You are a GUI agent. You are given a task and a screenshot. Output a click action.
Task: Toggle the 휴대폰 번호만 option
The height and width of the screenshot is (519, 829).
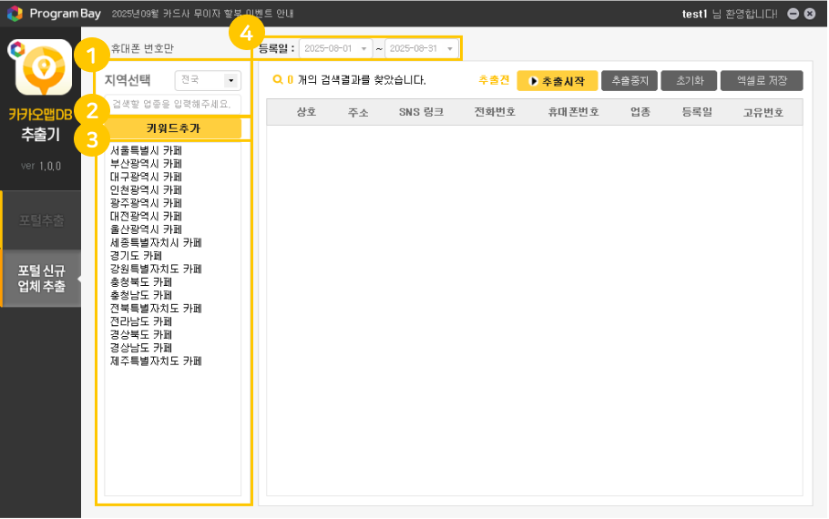pyautogui.click(x=141, y=47)
